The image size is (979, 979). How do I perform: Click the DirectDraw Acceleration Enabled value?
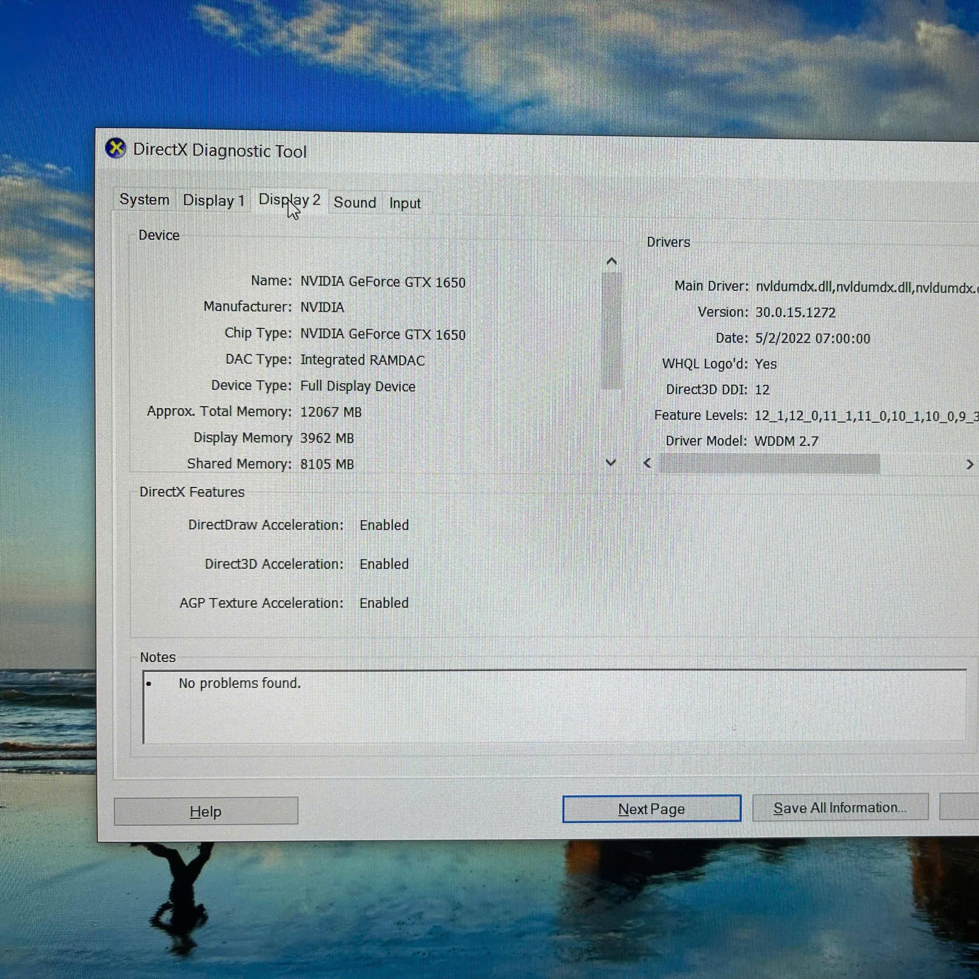coord(384,525)
